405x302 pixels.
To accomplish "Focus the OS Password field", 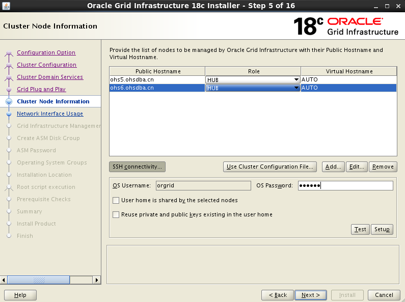I will [345, 185].
